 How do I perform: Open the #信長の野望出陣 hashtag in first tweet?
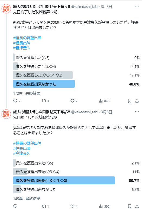point(27,38)
